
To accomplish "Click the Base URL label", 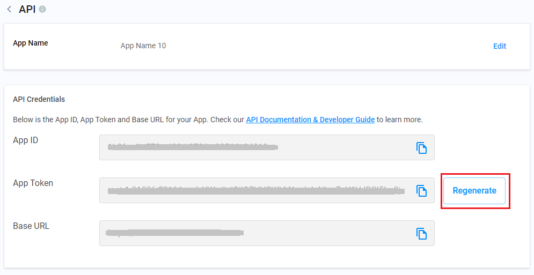I will pos(31,226).
